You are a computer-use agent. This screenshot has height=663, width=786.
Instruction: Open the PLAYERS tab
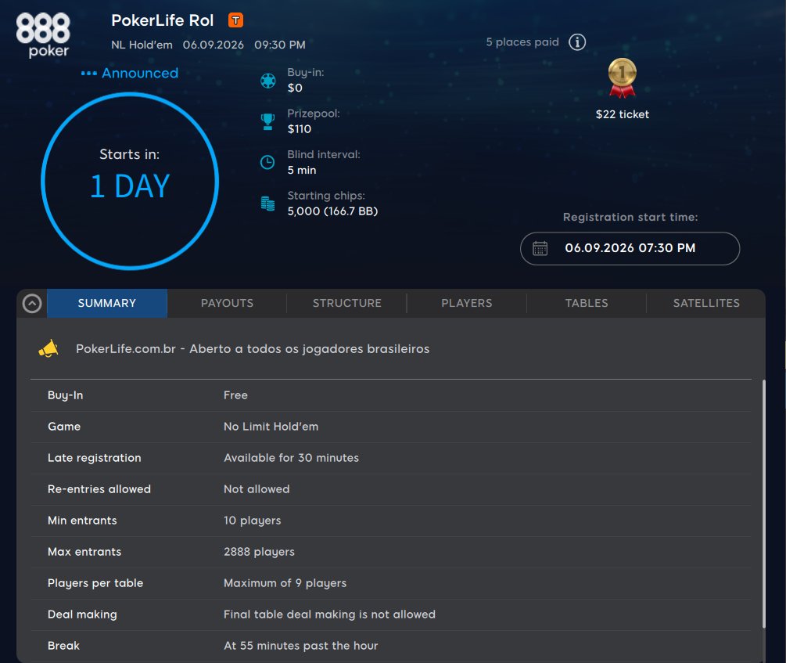(x=467, y=303)
